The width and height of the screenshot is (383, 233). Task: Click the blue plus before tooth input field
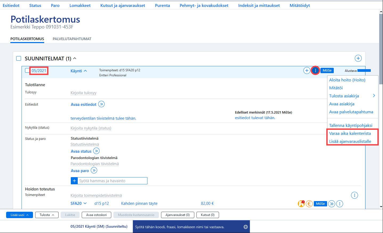point(74,181)
